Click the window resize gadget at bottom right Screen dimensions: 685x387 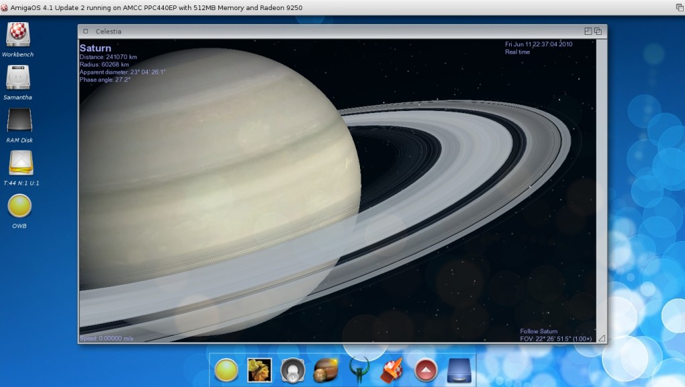point(601,338)
